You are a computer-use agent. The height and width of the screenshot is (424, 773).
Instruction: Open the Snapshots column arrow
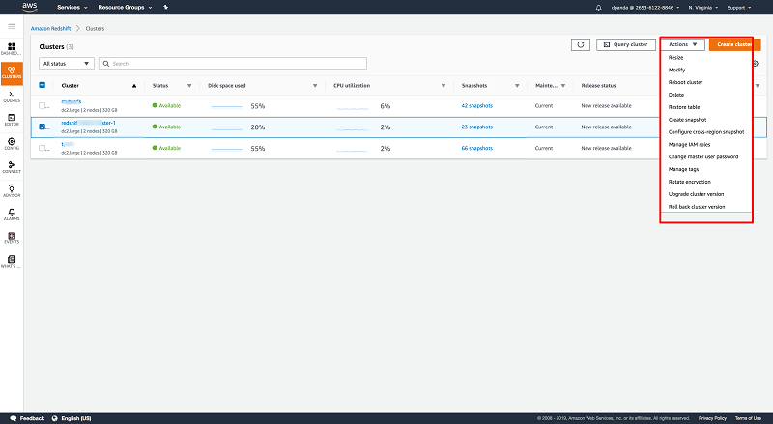click(x=517, y=86)
